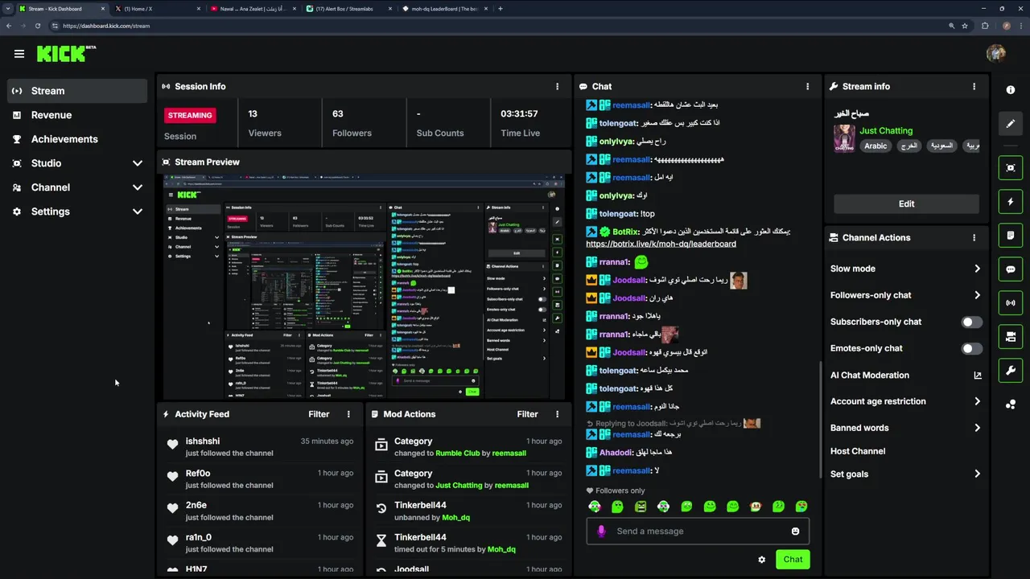This screenshot has height=579, width=1030.
Task: Open Session Info three-dot menu
Action: pos(557,86)
